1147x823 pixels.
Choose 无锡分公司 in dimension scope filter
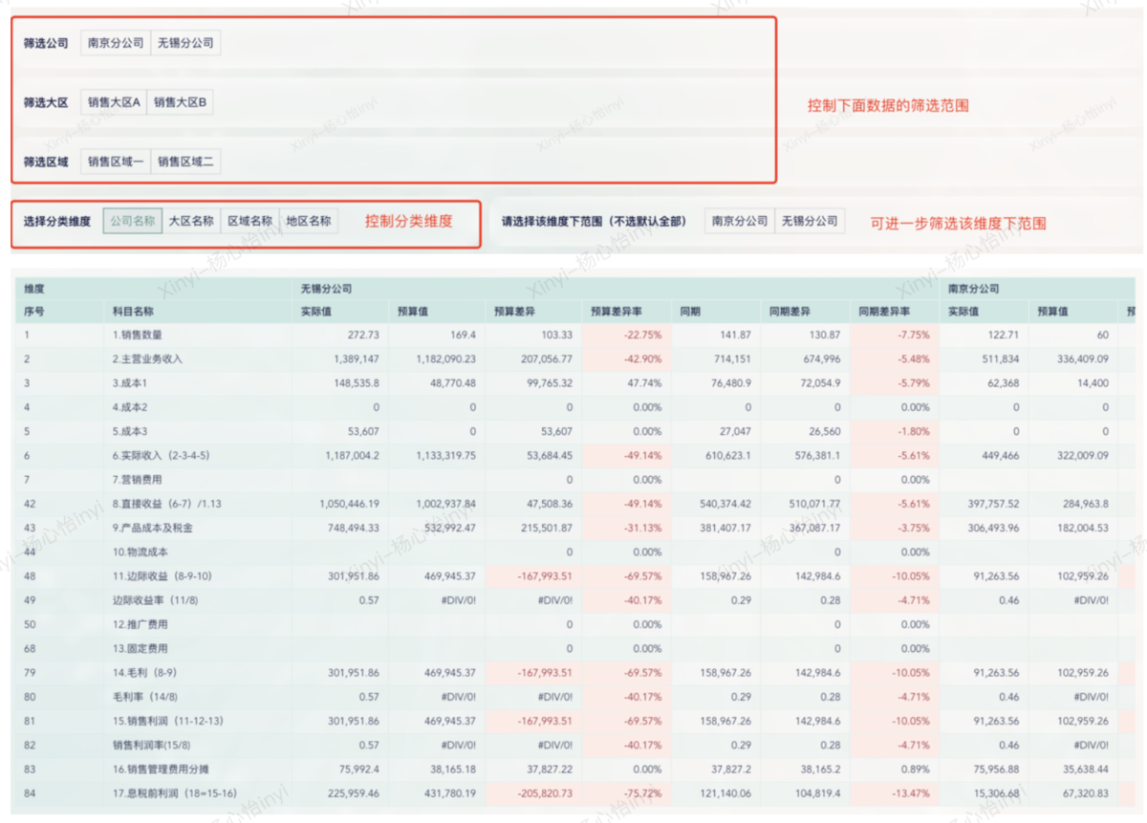[809, 220]
